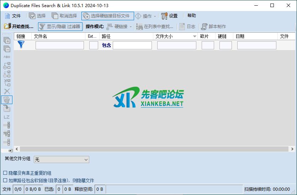
Task: Open the 文件 menu
Action: pos(13,16)
